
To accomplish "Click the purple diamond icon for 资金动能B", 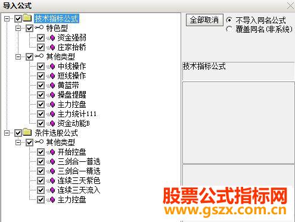I will pyautogui.click(x=52, y=123).
